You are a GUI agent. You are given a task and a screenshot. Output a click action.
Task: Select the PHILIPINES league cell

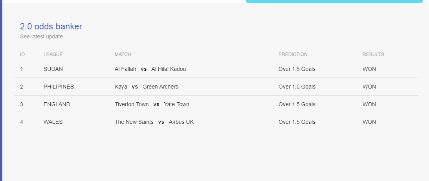[x=59, y=87]
